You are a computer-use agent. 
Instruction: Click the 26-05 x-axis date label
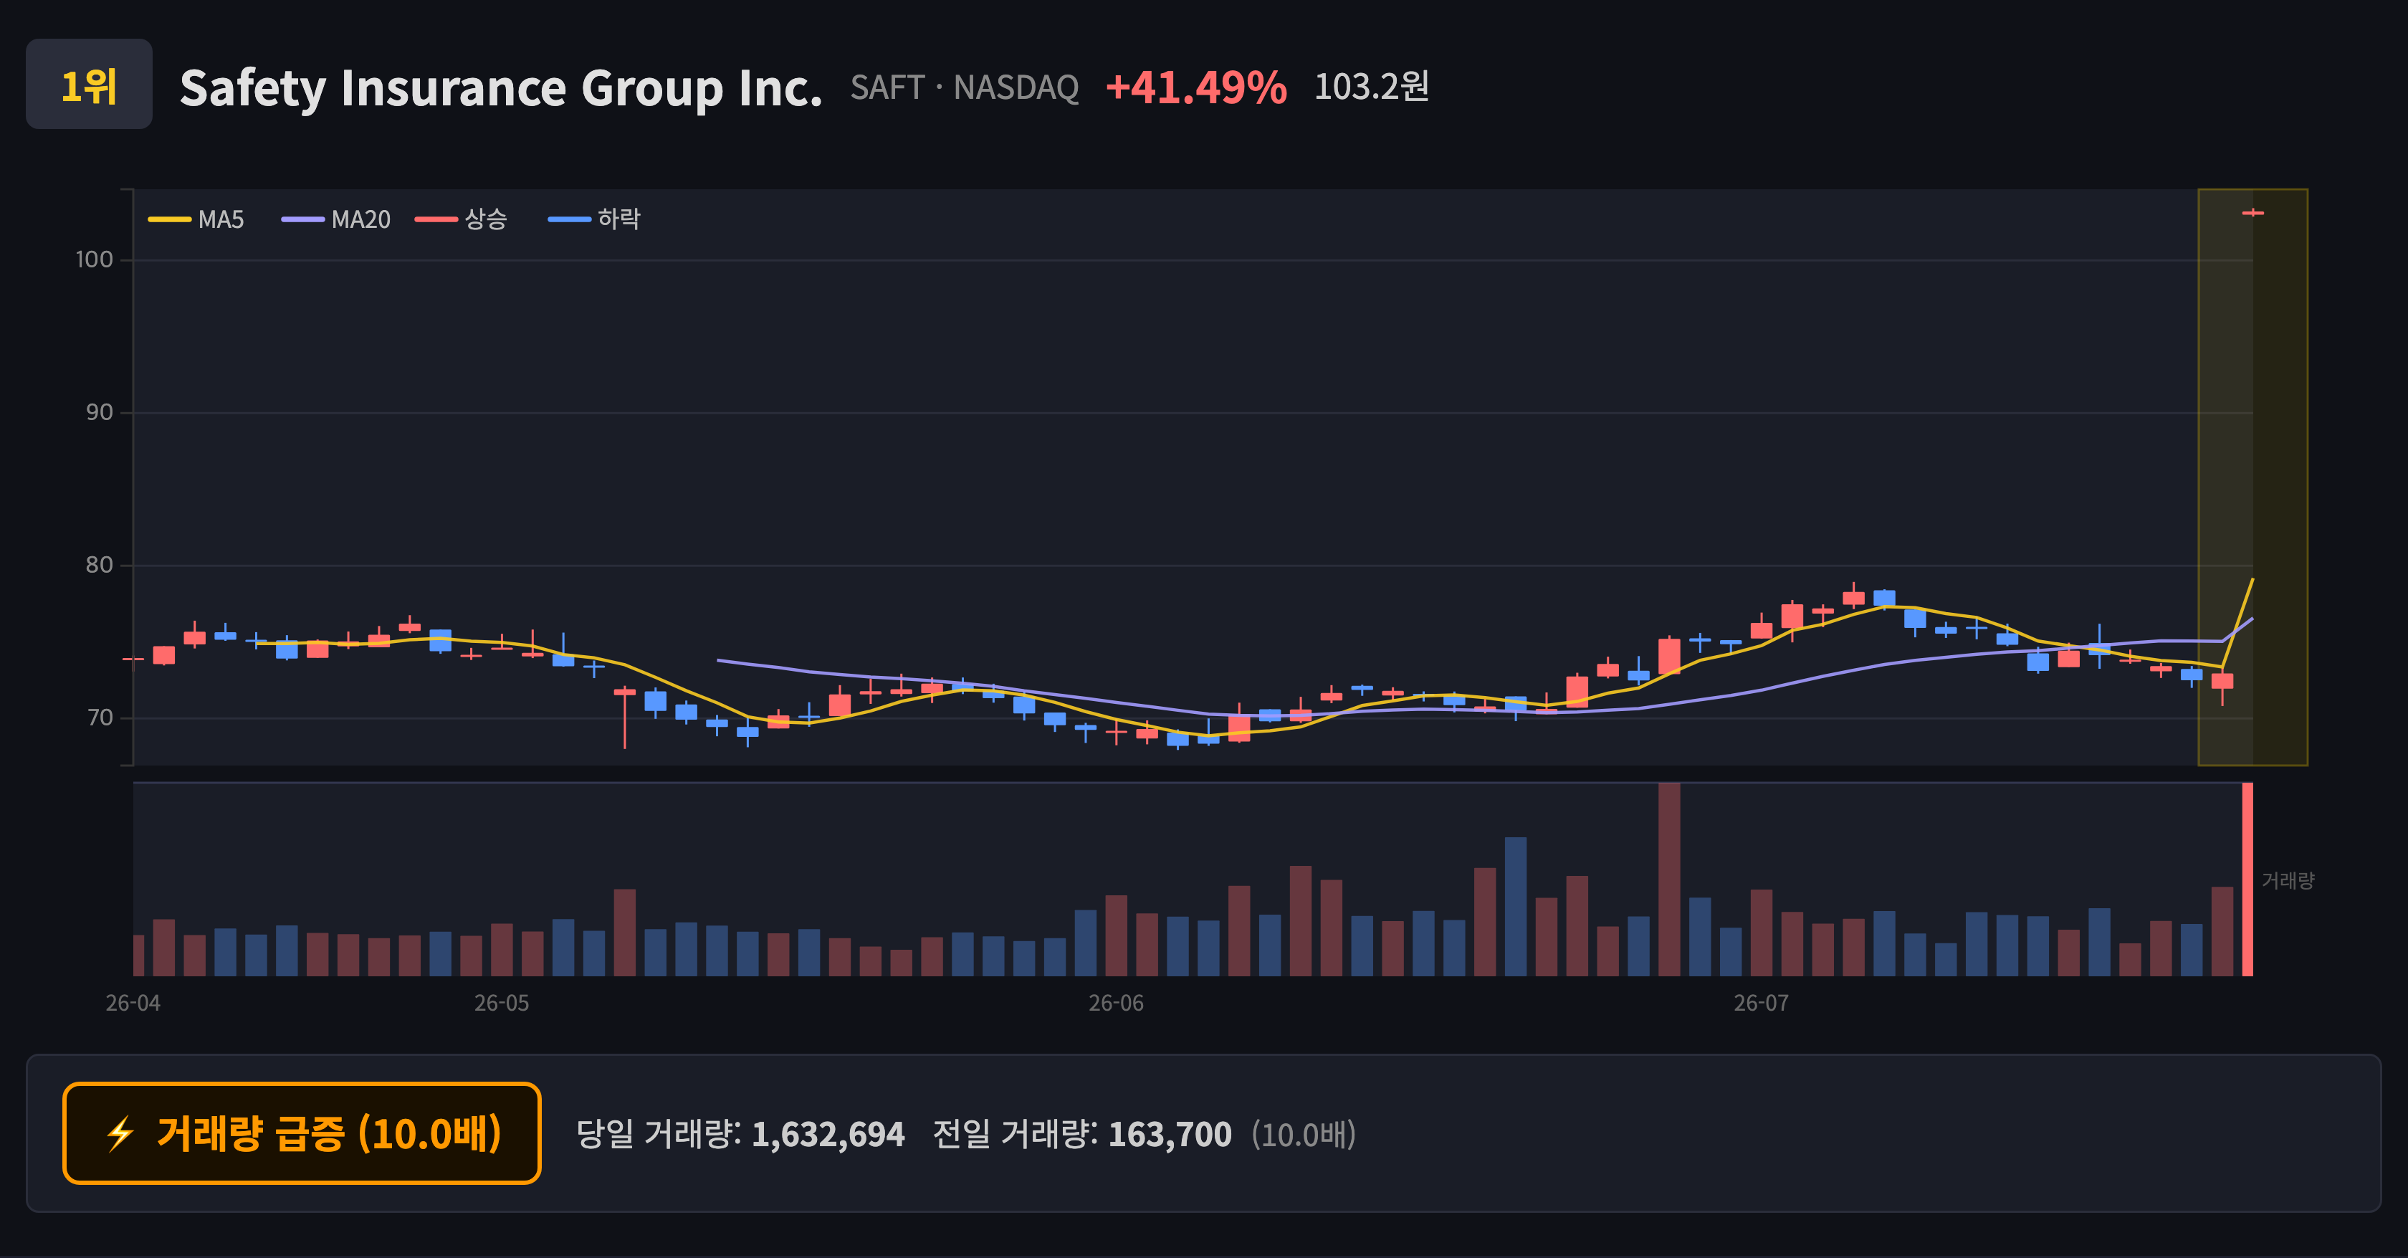click(x=501, y=1003)
